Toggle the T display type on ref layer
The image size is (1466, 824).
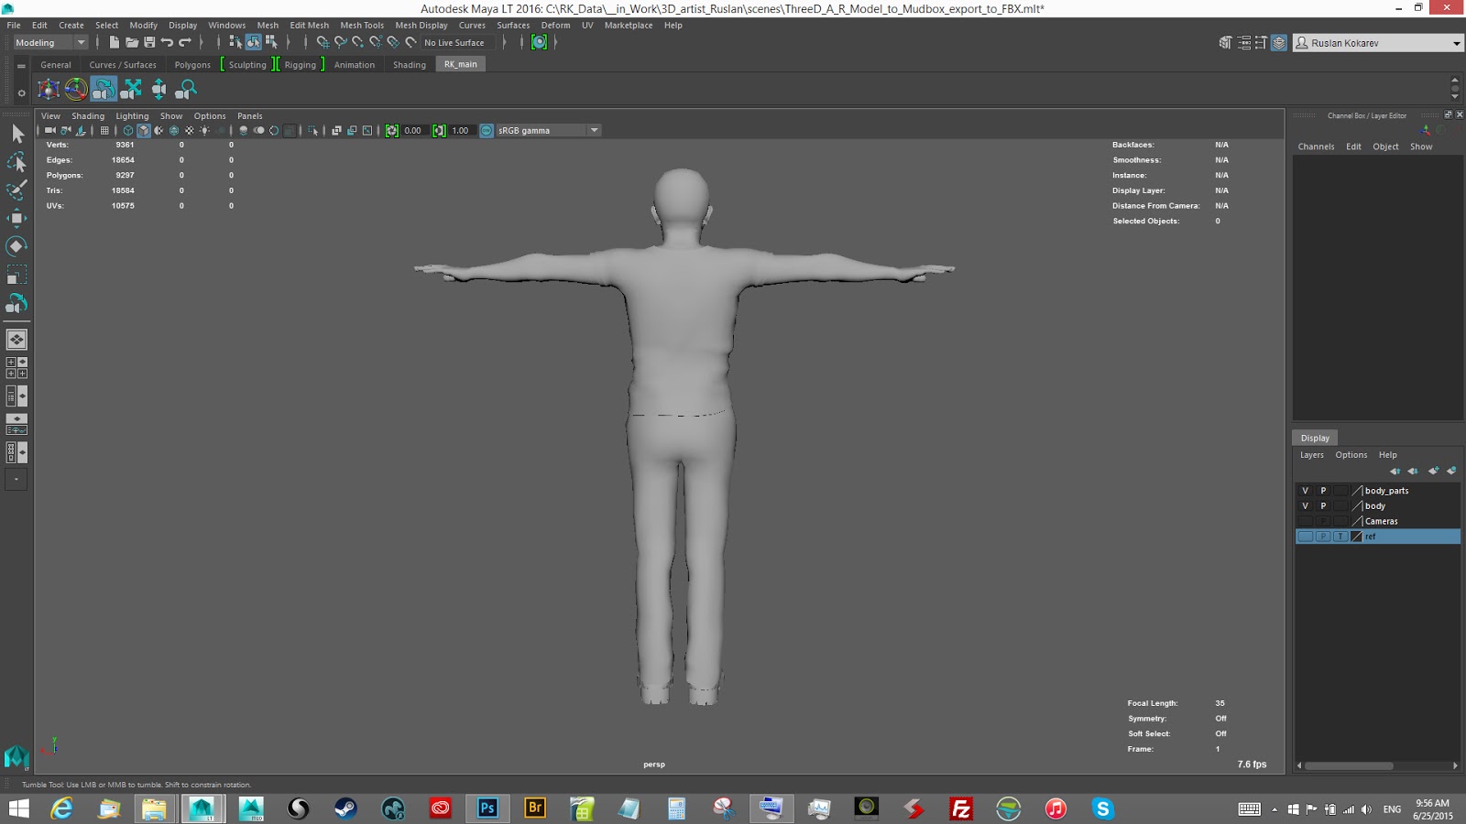click(1340, 537)
